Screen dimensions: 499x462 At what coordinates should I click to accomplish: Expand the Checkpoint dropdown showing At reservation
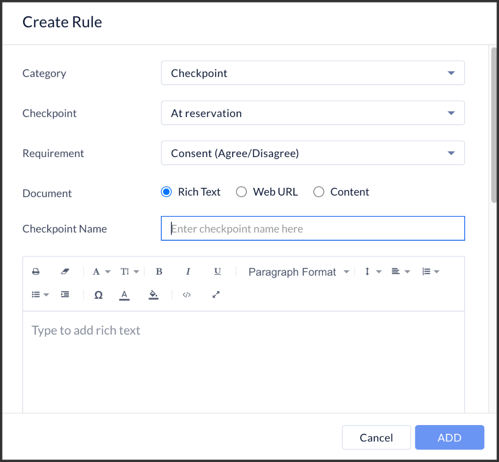point(313,113)
